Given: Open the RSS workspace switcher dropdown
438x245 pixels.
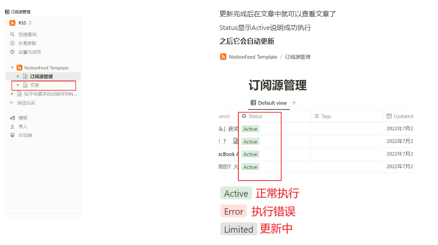Looking at the screenshot, I should coord(30,23).
